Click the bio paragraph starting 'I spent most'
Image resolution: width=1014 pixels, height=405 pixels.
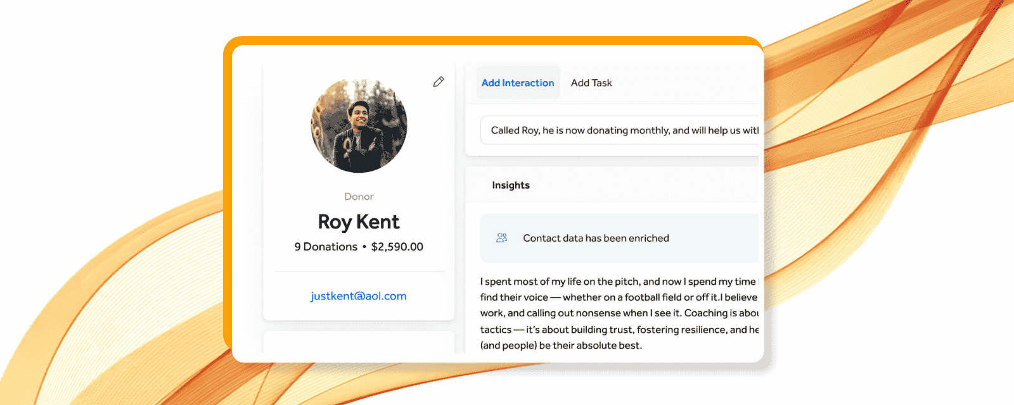coord(620,313)
